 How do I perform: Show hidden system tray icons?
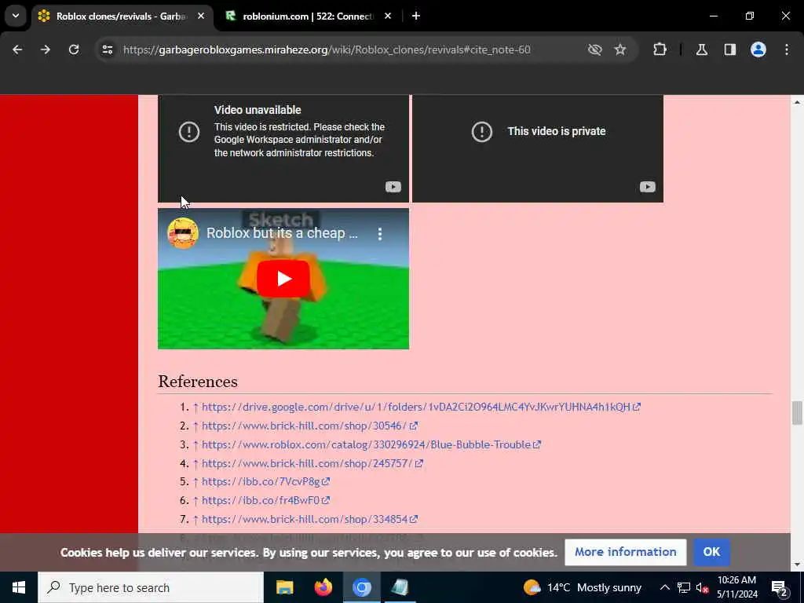pos(664,587)
